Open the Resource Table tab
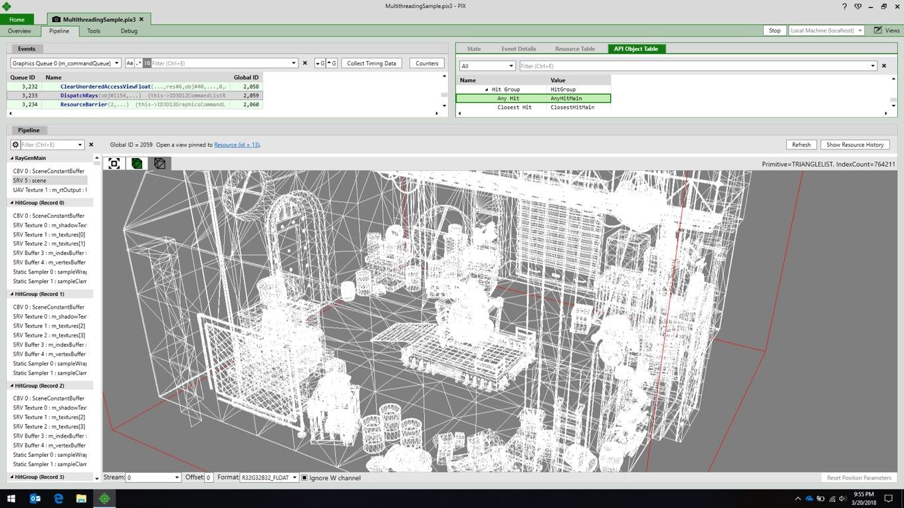Screen dimensions: 904x508 575,48
